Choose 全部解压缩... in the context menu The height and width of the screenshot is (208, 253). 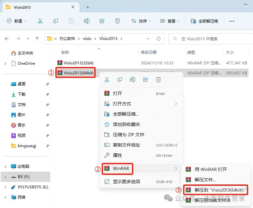tap(141, 114)
